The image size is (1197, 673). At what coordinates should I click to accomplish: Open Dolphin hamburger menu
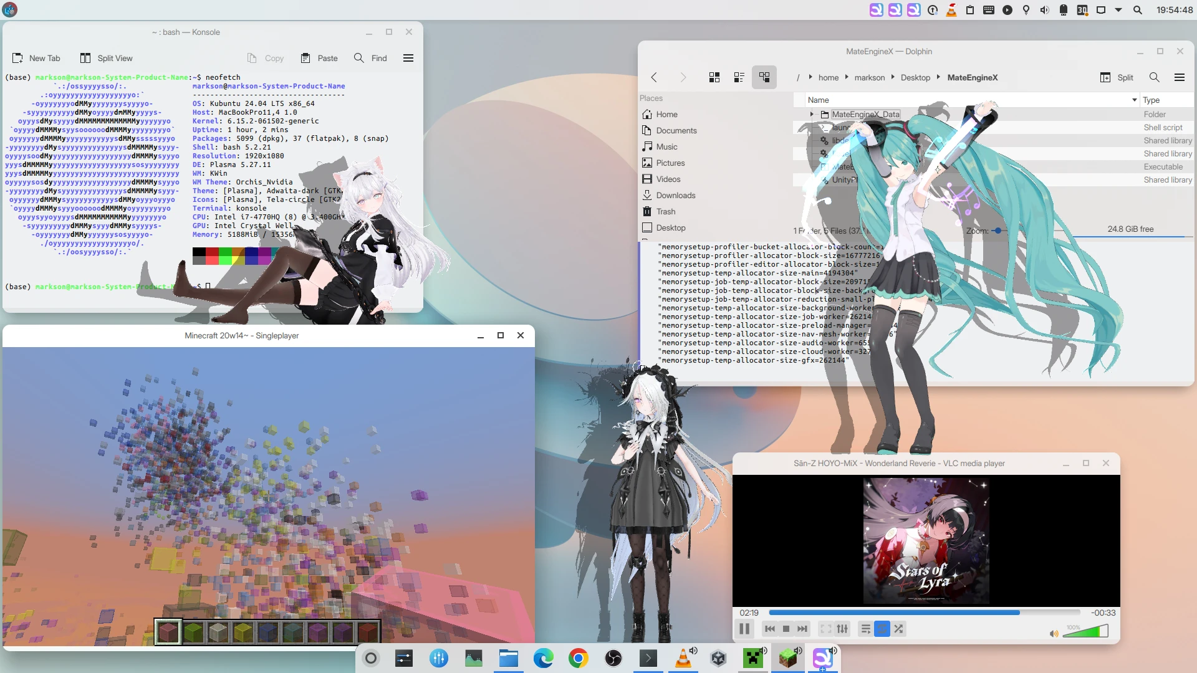[1180, 77]
